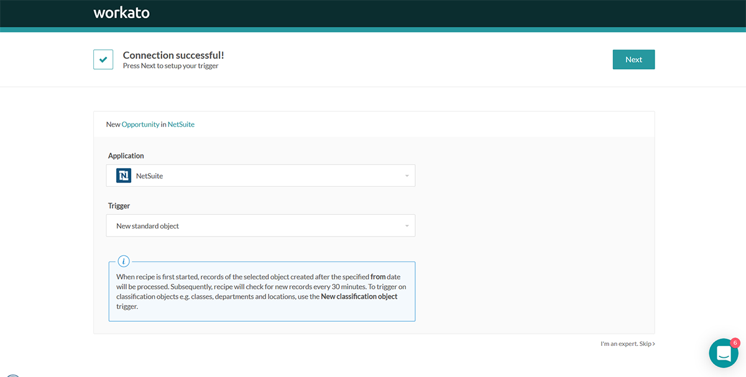746x377 pixels.
Task: Click the Application field label
Action: 126,156
